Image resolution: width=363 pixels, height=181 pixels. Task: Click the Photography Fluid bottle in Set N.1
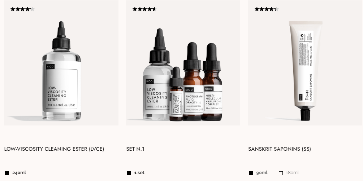tap(193, 81)
